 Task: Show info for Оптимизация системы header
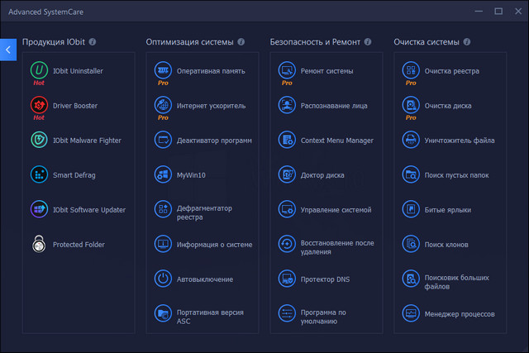[241, 41]
